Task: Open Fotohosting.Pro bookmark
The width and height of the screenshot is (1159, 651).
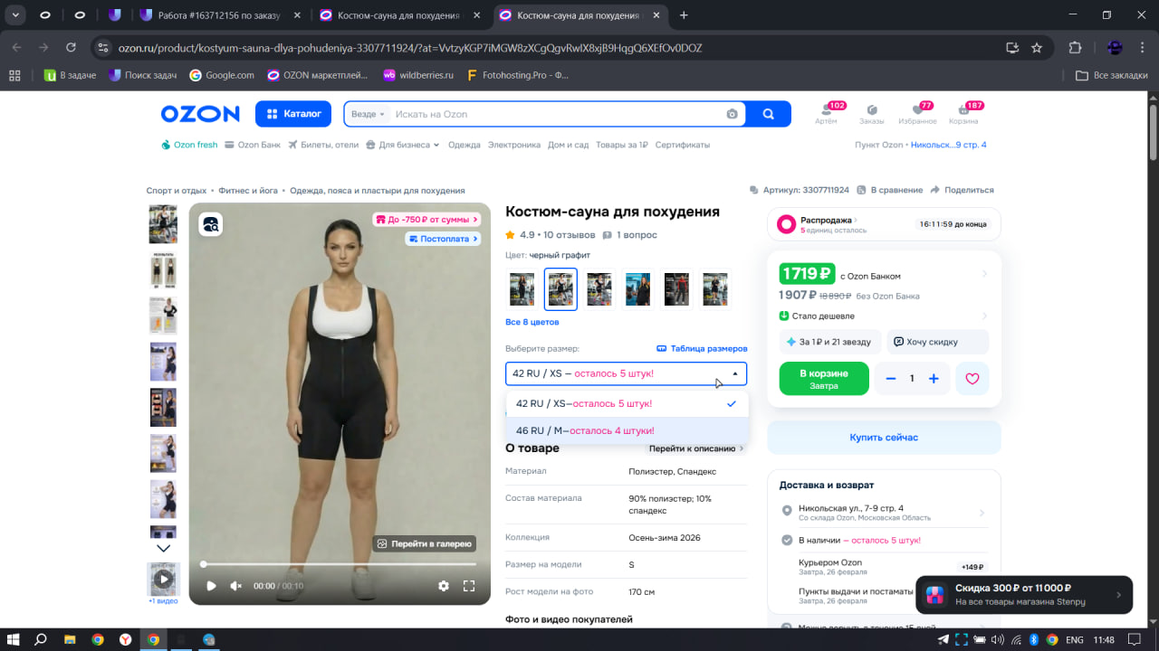Action: 517,75
